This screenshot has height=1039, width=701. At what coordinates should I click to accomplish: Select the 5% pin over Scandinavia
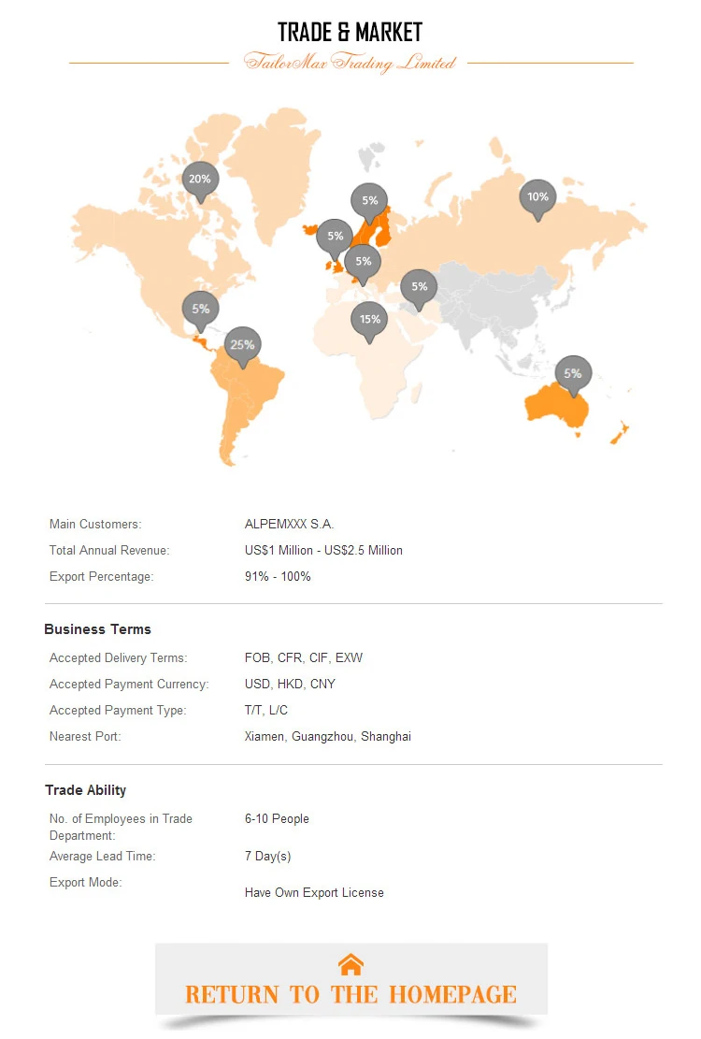point(369,202)
